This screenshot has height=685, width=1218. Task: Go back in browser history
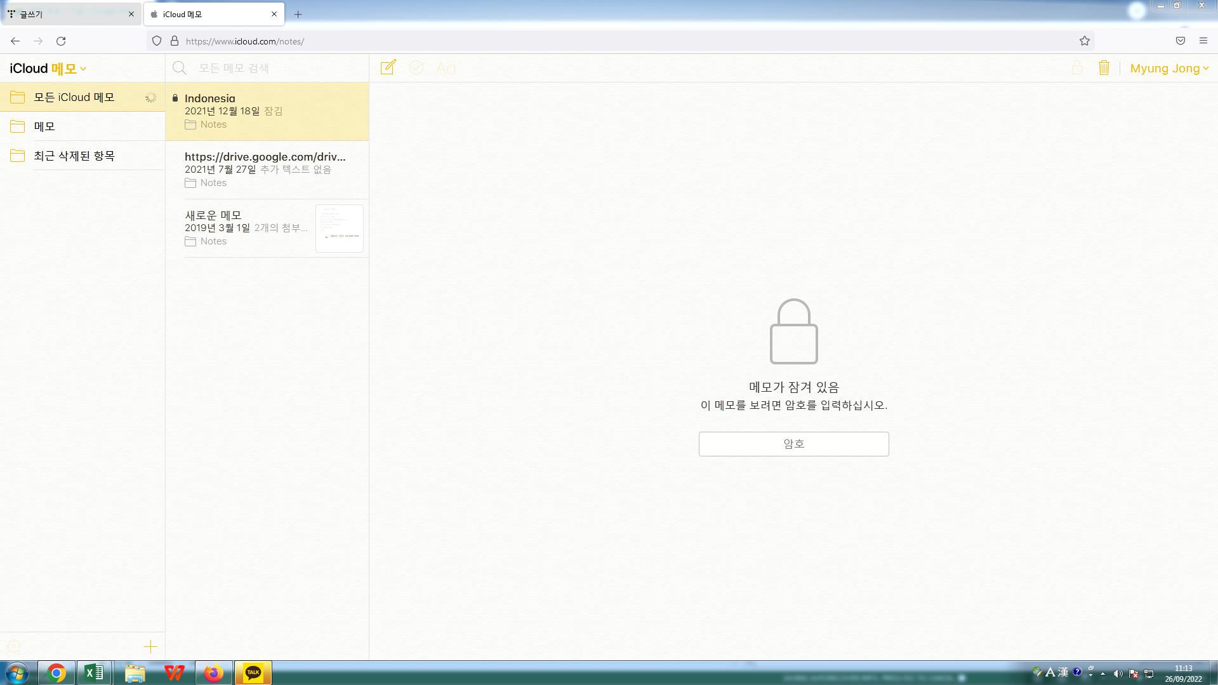[x=15, y=41]
